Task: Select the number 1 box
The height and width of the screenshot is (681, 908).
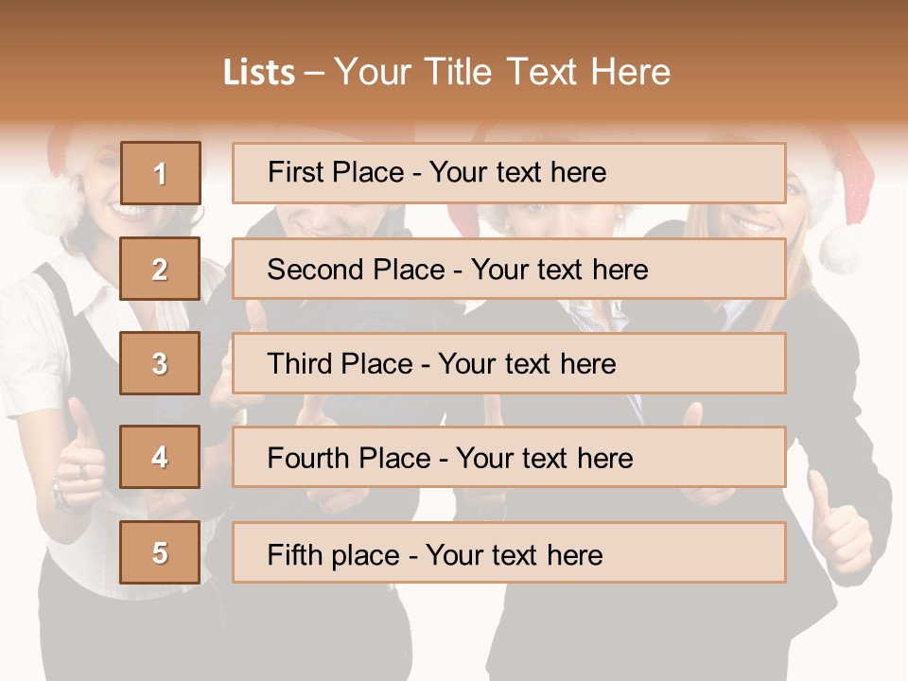Action: point(161,173)
